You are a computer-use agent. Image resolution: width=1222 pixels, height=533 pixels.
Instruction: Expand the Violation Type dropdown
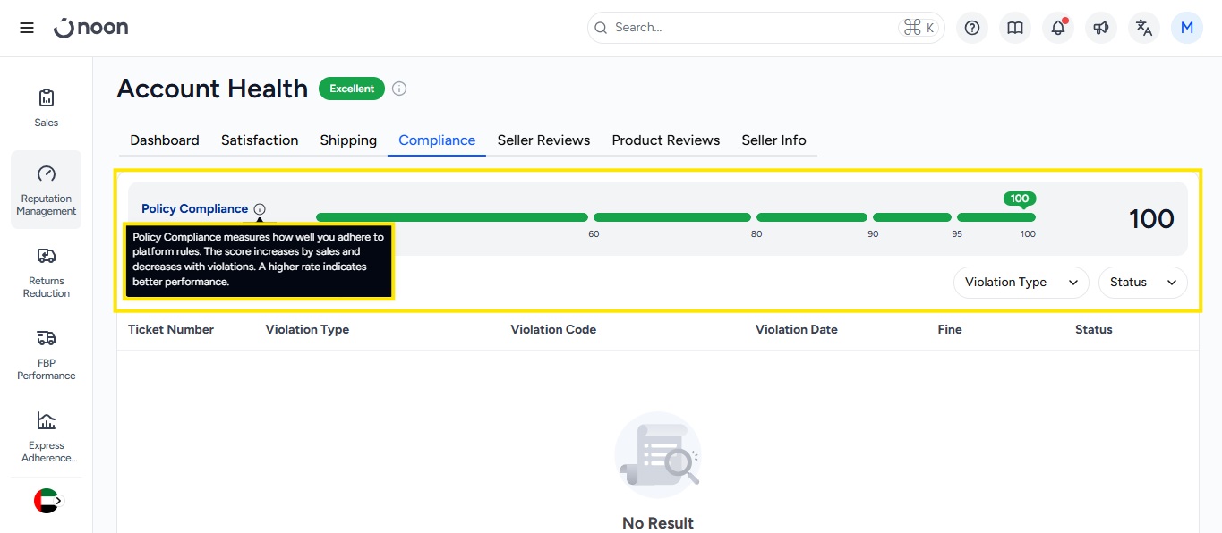(x=1021, y=283)
